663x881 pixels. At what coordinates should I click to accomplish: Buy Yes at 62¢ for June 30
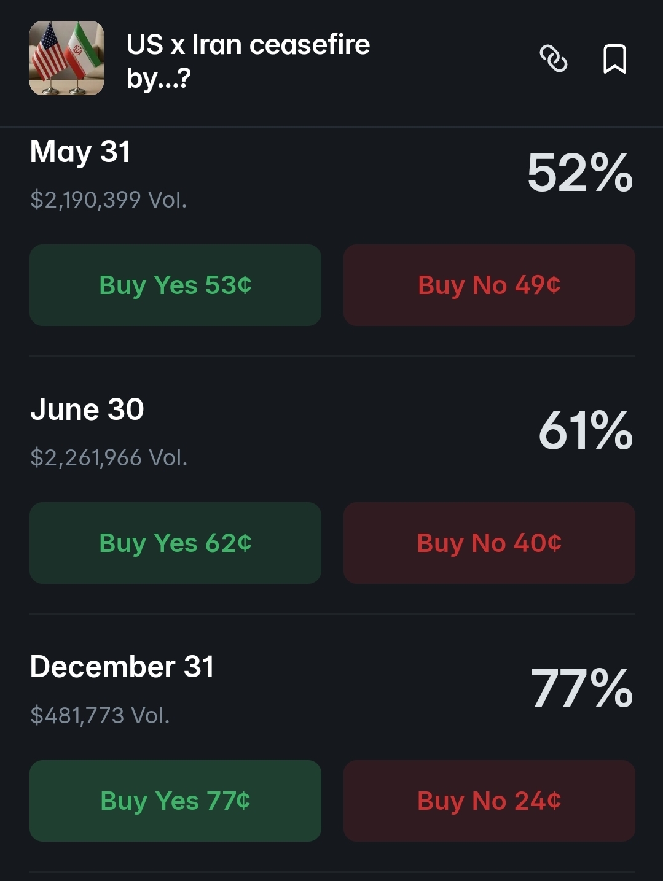tap(175, 543)
